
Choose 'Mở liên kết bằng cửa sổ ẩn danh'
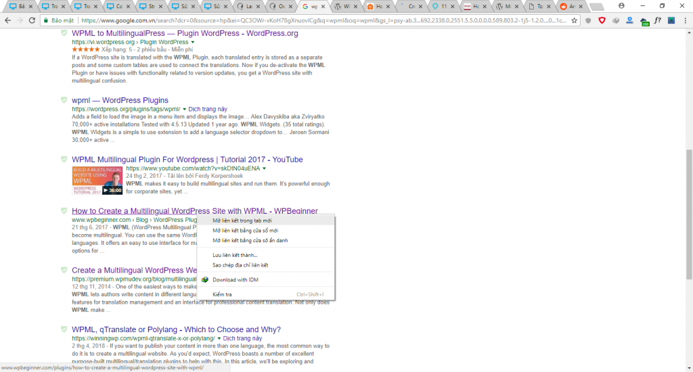265,240
